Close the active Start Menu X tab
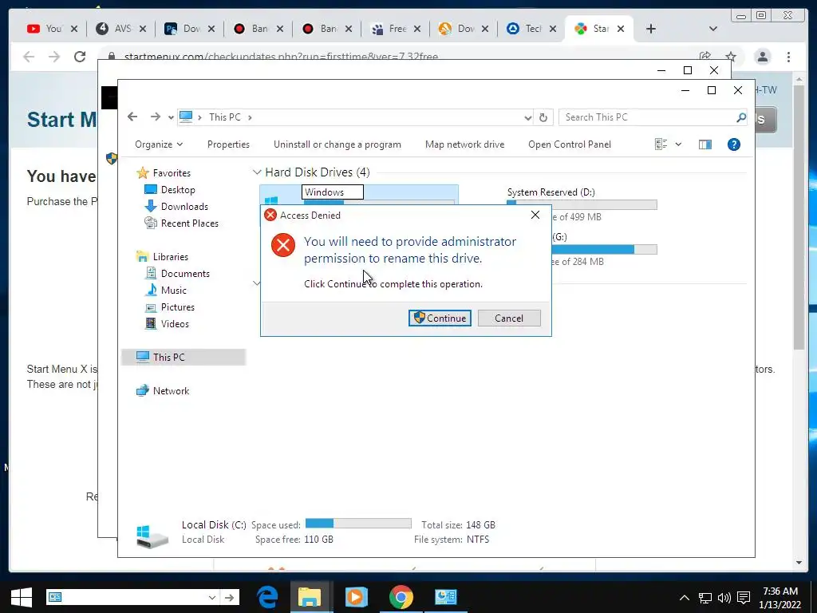817x613 pixels. [621, 29]
